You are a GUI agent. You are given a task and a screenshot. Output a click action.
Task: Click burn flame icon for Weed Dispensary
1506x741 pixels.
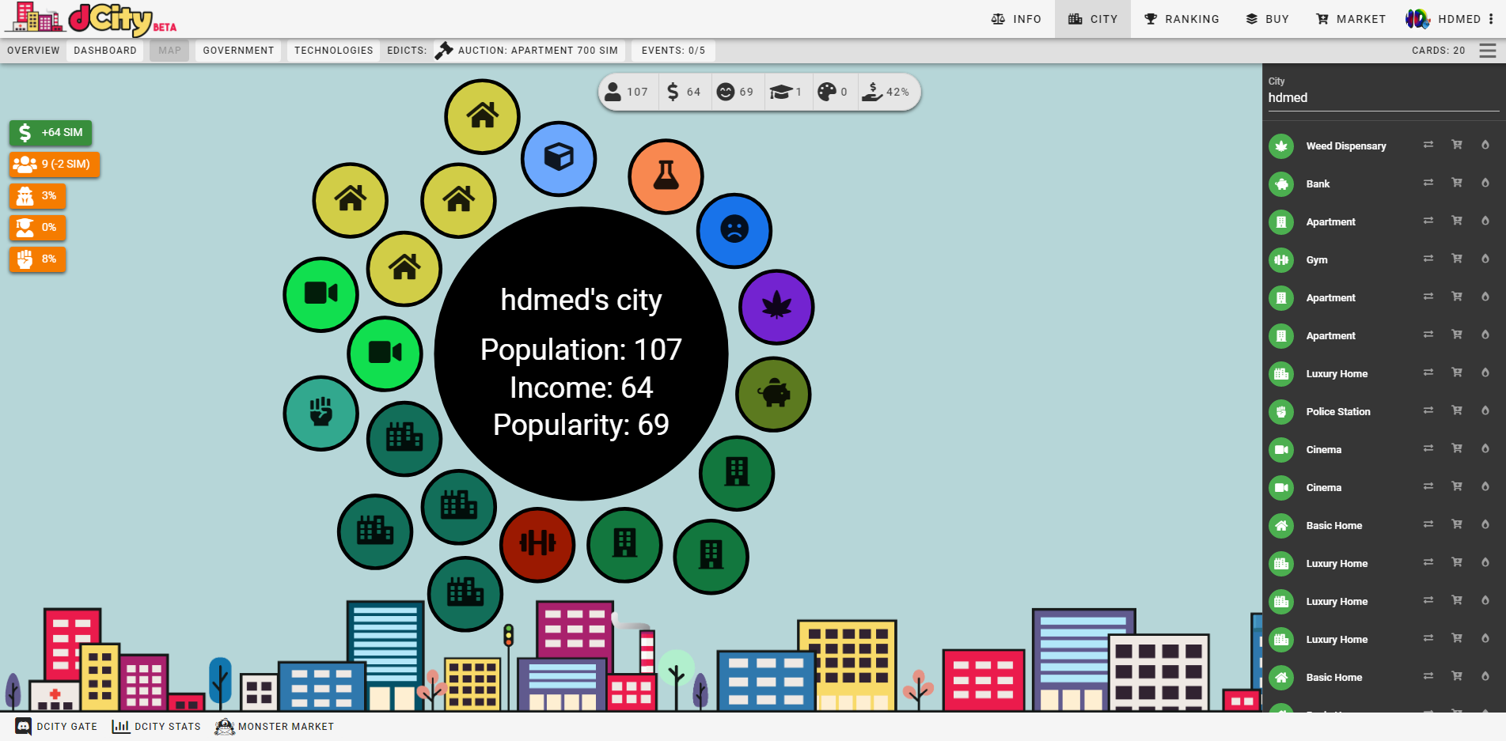pos(1485,145)
